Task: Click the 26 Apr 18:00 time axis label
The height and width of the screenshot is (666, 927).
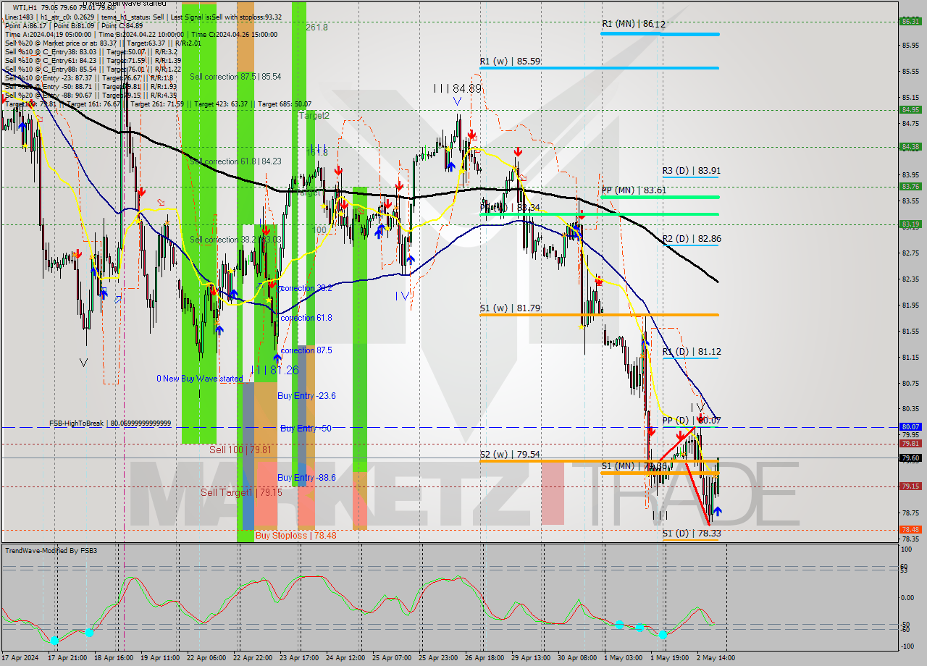Action: [485, 658]
